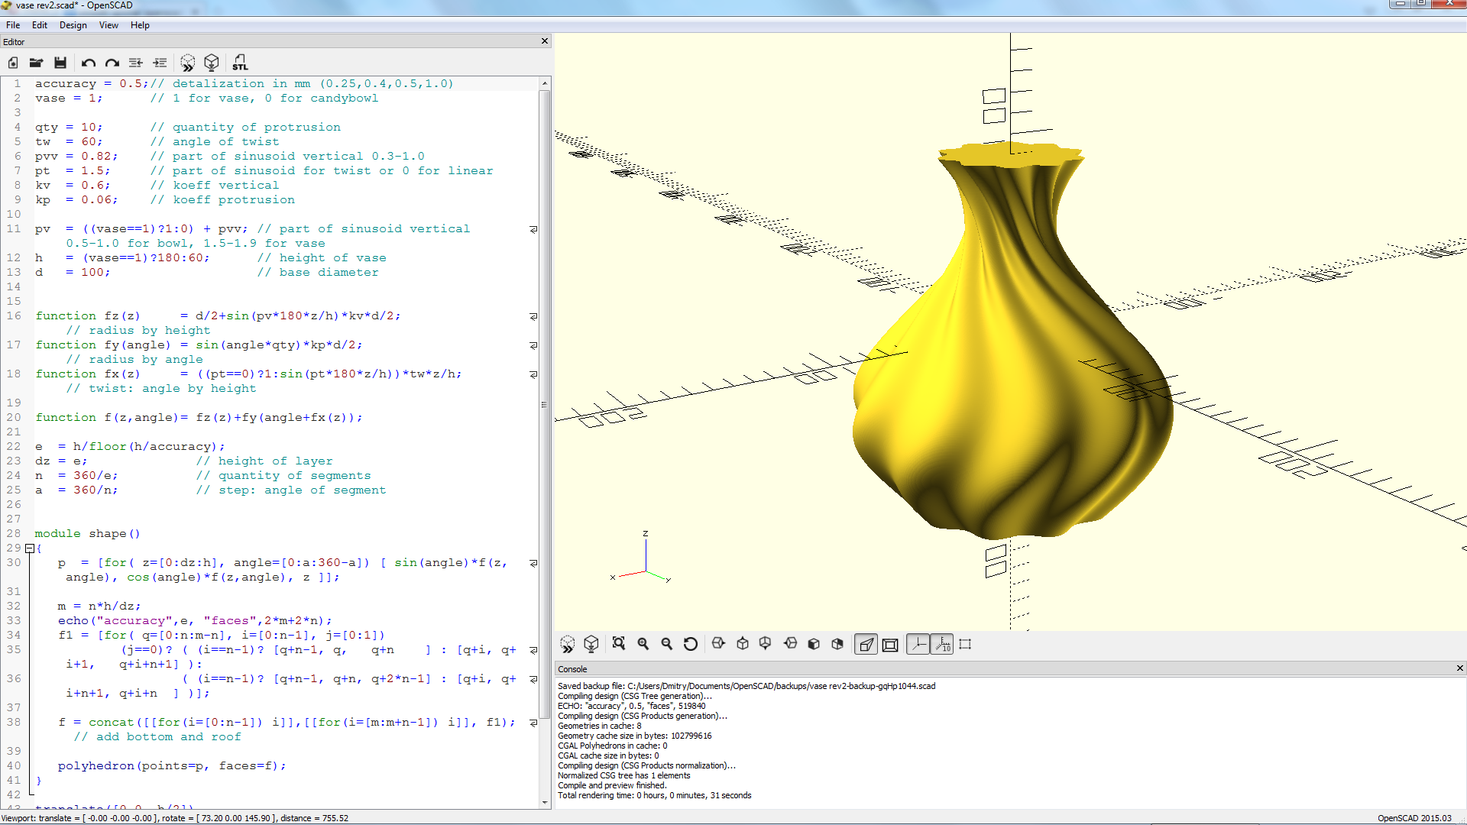This screenshot has height=825, width=1467.
Task: Click line number 20 in editor margin
Action: [x=14, y=418]
